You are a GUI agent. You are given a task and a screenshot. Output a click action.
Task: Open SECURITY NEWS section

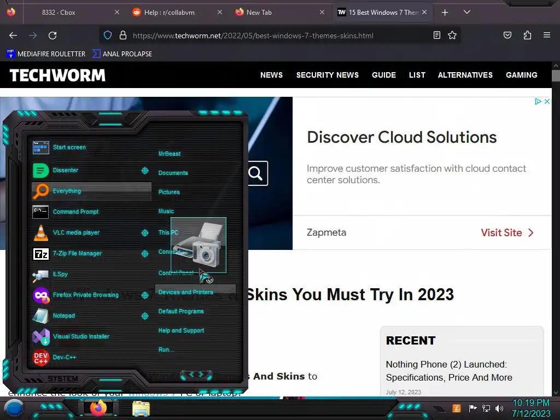pos(328,75)
